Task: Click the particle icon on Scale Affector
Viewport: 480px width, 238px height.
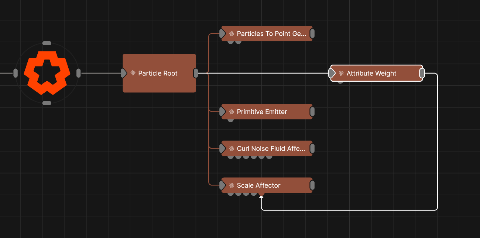Action: click(x=232, y=185)
